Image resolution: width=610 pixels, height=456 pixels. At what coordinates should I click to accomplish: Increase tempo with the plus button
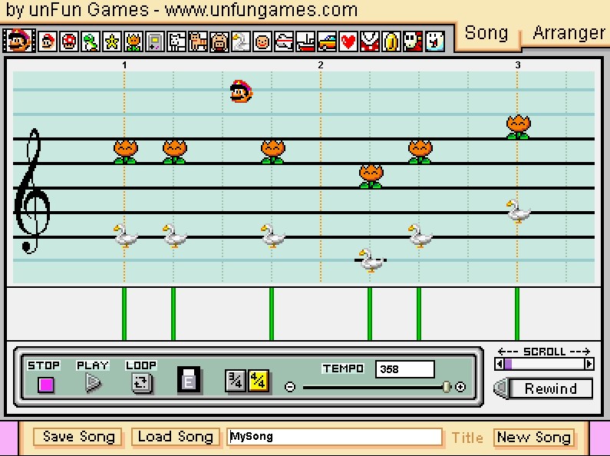tap(460, 387)
